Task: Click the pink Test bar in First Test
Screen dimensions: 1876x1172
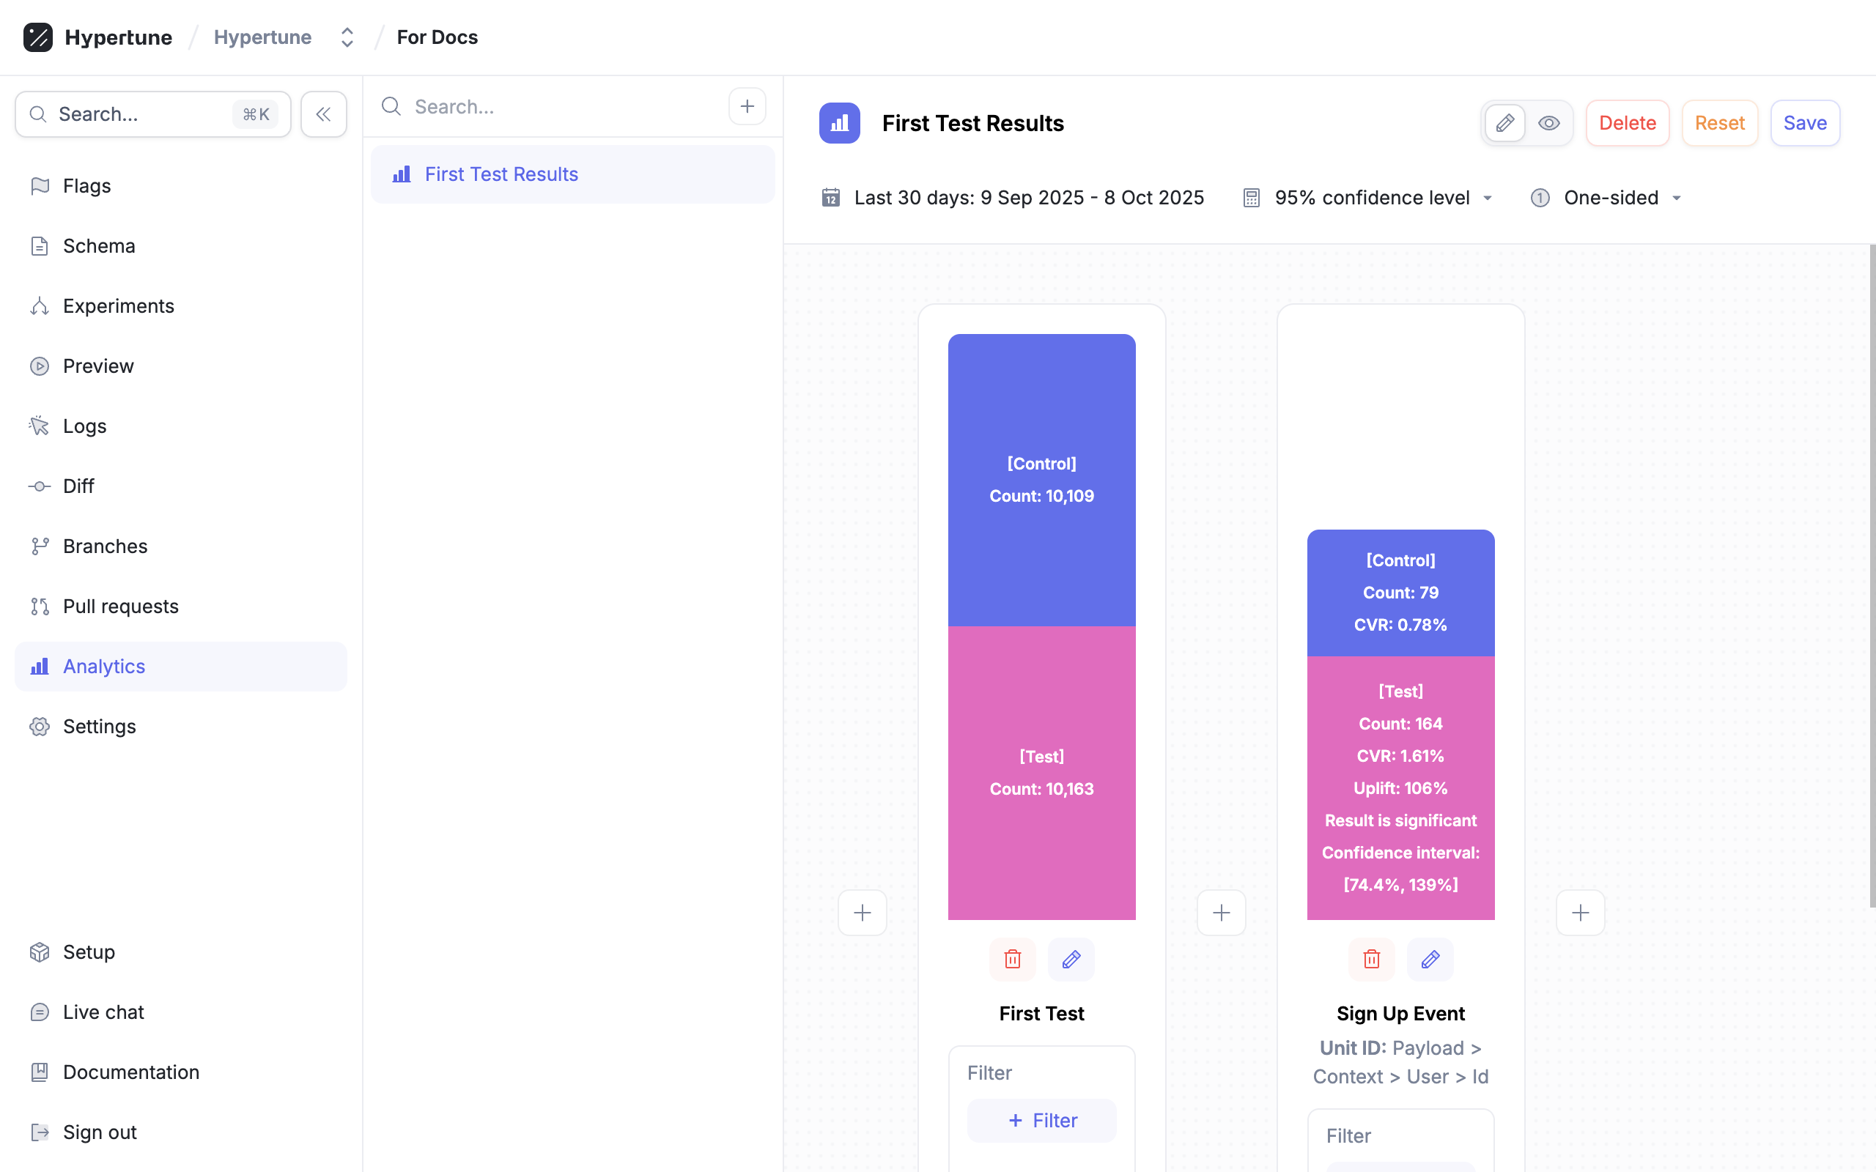Action: (x=1041, y=772)
